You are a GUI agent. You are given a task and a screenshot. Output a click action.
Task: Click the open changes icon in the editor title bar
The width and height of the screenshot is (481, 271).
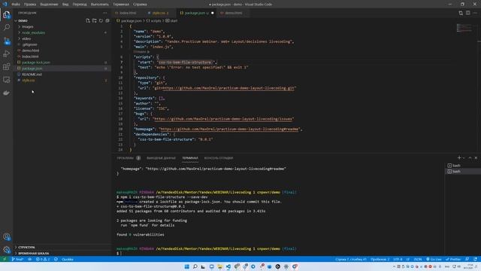[461, 13]
